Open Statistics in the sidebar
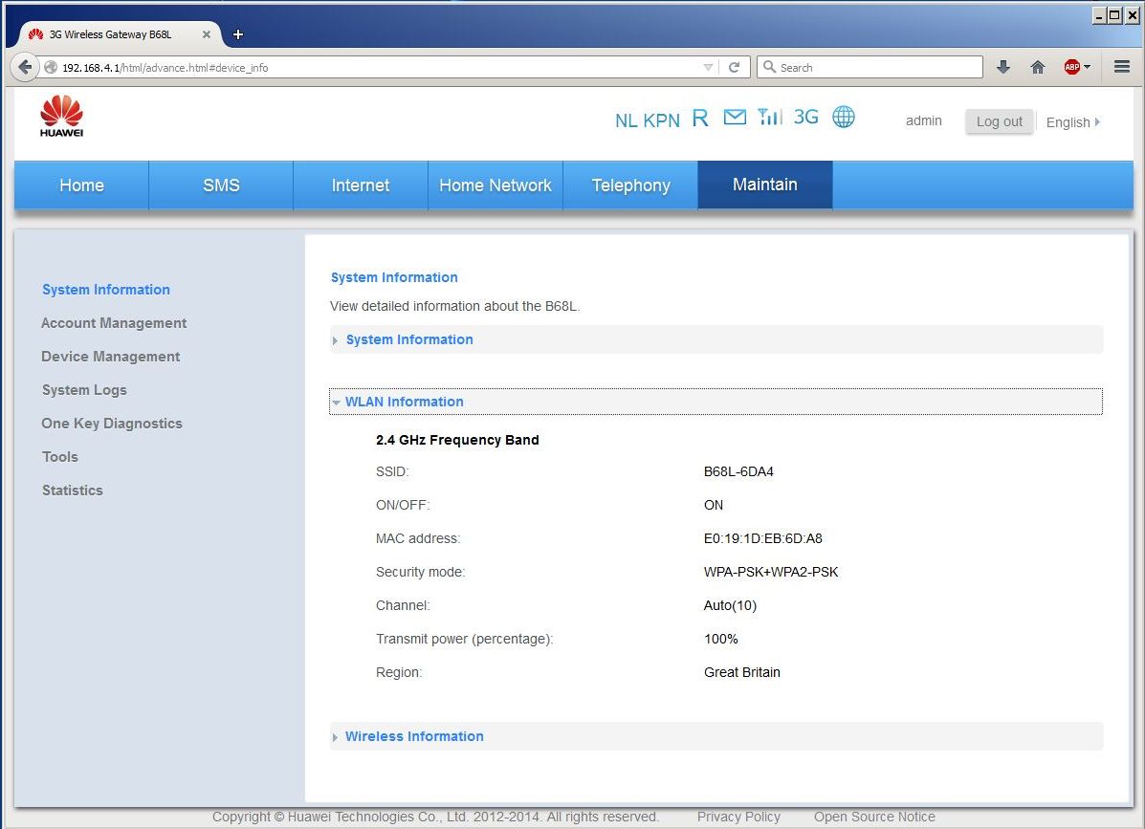1145x829 pixels. 73,491
